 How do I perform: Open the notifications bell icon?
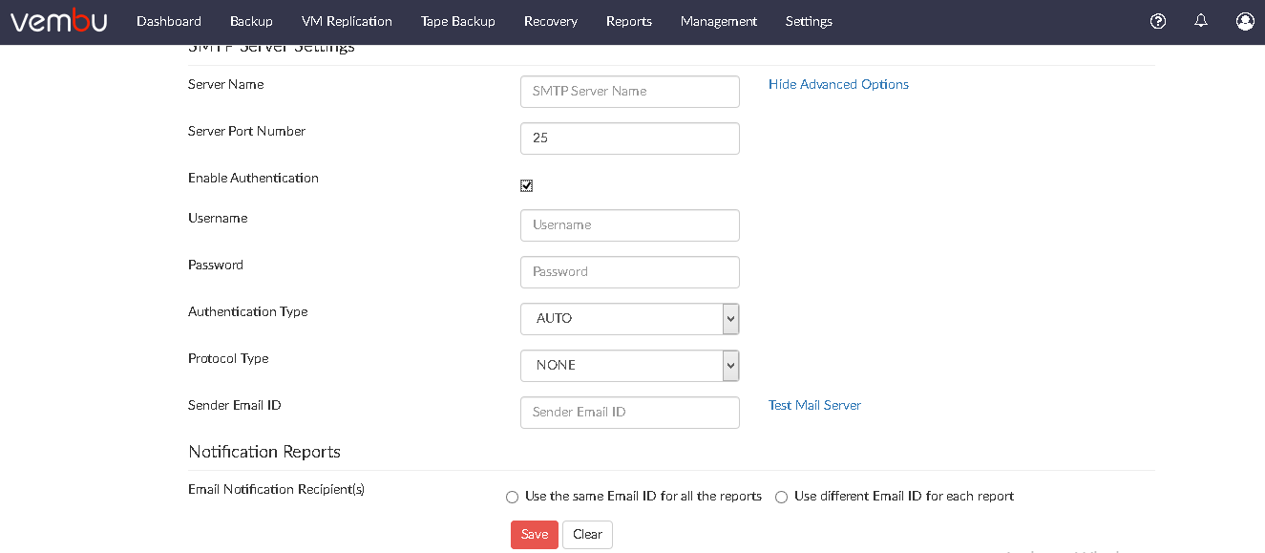[1201, 21]
